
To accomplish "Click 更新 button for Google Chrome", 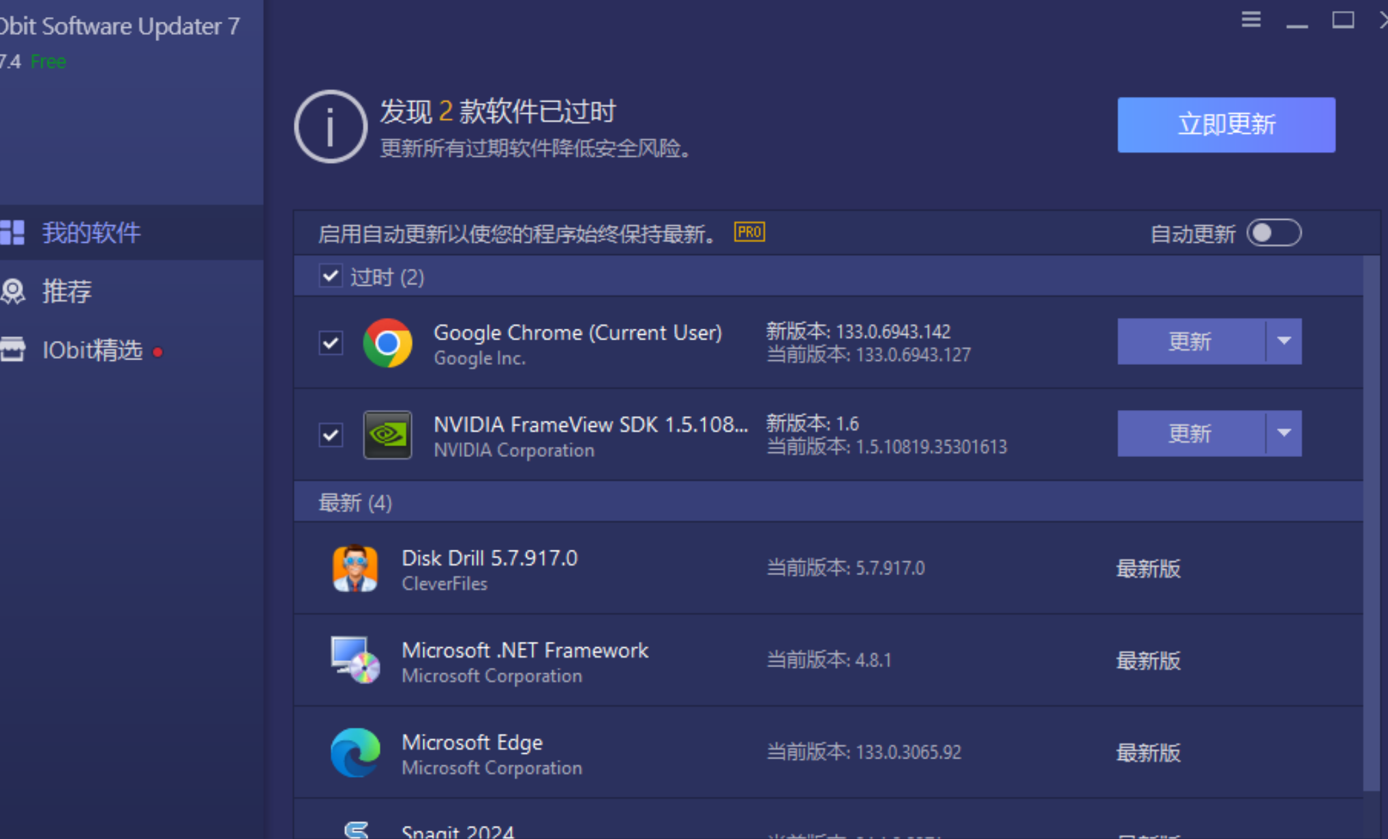I will click(1191, 341).
